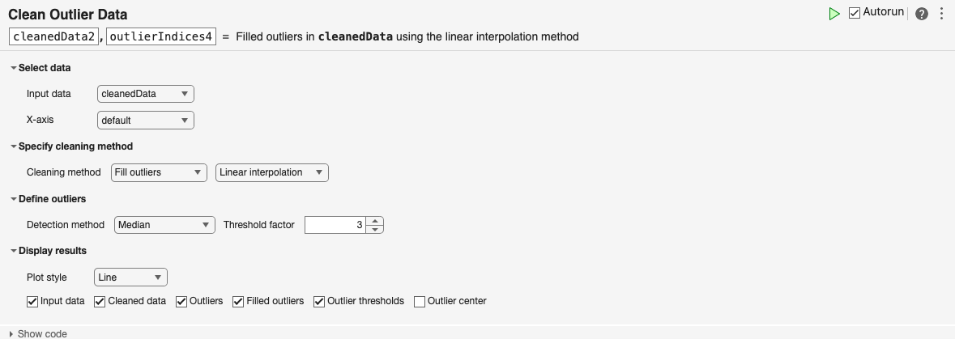Enable the Outlier center checkbox
Viewport: 955px width, 339px height.
pos(420,301)
